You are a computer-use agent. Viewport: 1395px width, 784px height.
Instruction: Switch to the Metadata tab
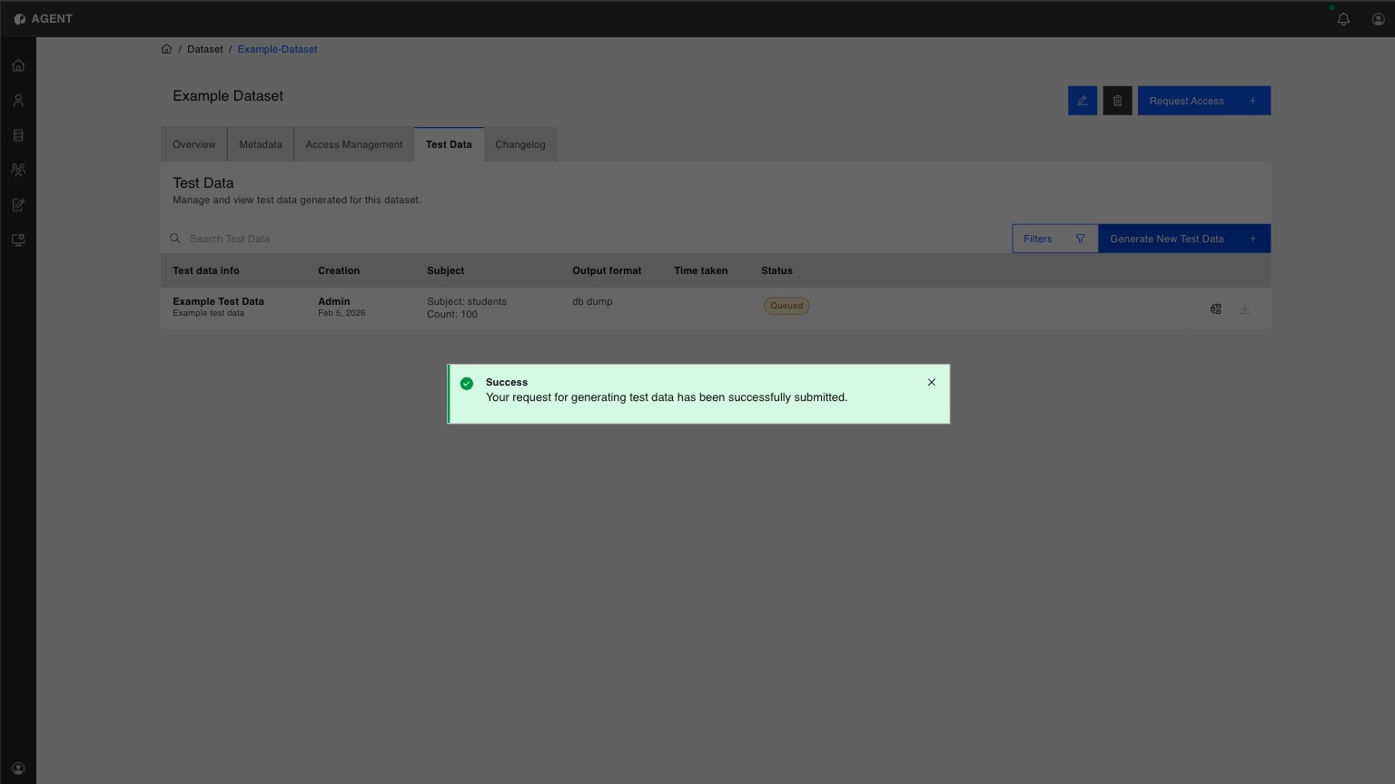tap(261, 144)
